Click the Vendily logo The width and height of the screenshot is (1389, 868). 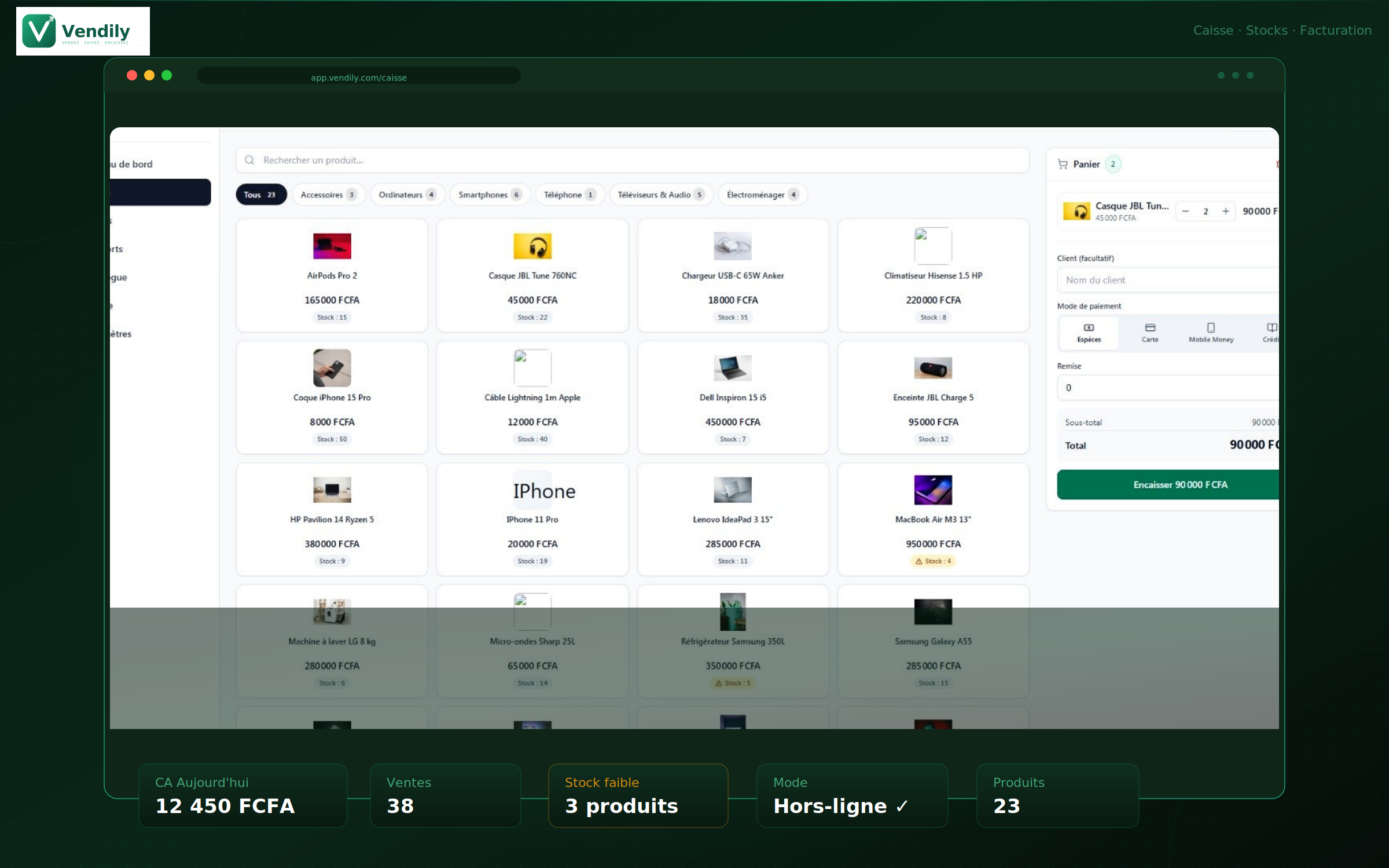coord(83,31)
